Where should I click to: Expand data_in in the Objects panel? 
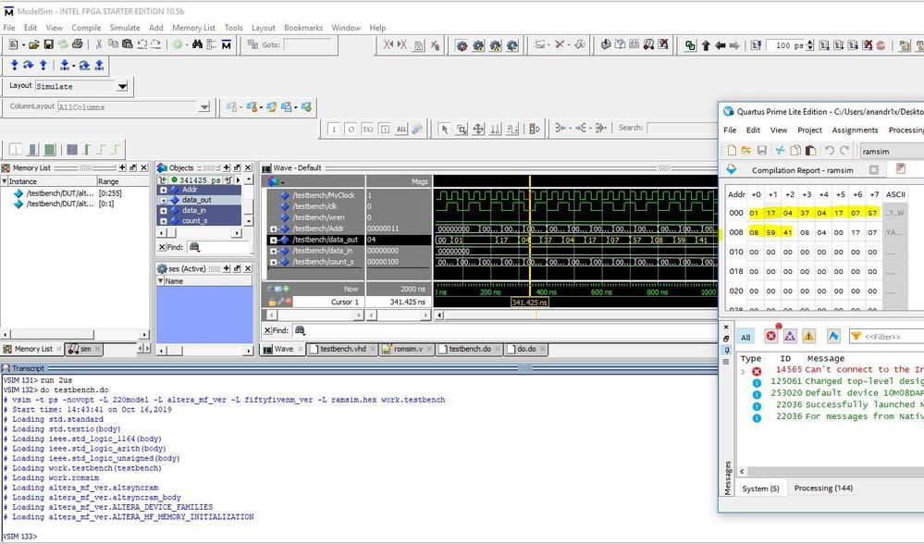tap(164, 211)
